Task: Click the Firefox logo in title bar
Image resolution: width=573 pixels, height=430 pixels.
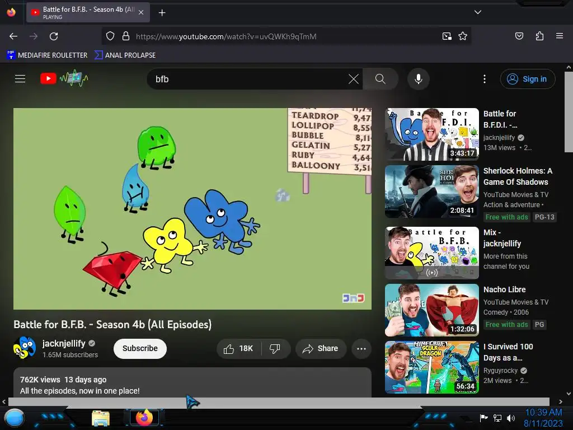Action: (11, 12)
